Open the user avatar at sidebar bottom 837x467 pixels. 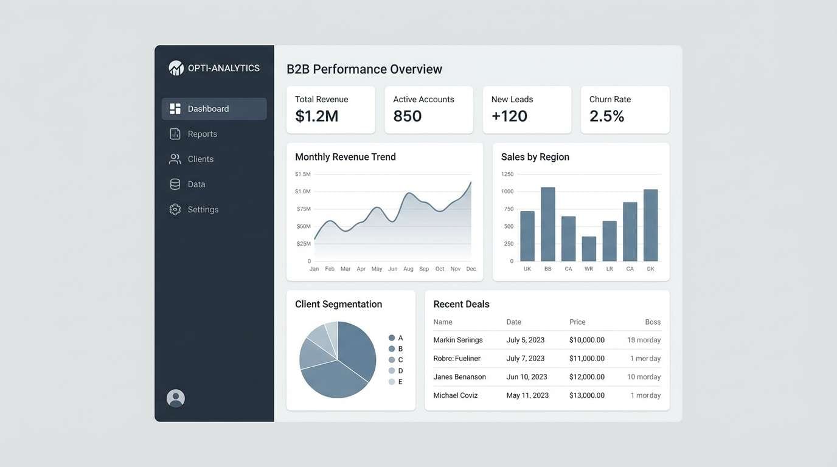[x=175, y=398]
